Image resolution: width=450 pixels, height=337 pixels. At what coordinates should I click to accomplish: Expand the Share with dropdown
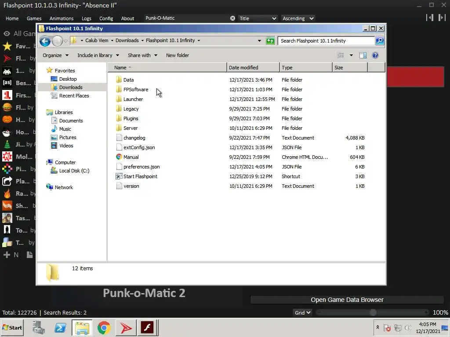142,55
